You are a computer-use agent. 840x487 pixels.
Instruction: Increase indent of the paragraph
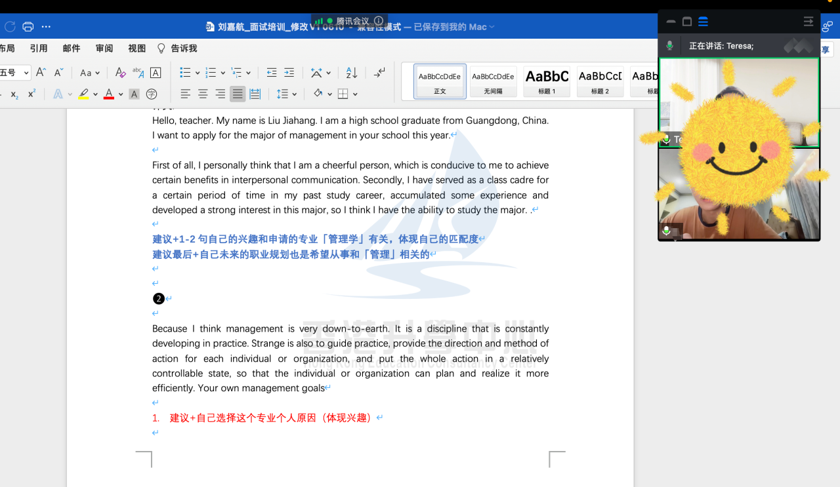[x=289, y=73]
